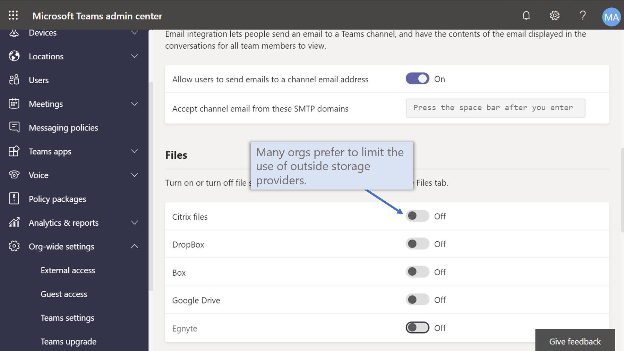The width and height of the screenshot is (624, 351).
Task: Click the Locations label in sidebar
Action: (46, 56)
